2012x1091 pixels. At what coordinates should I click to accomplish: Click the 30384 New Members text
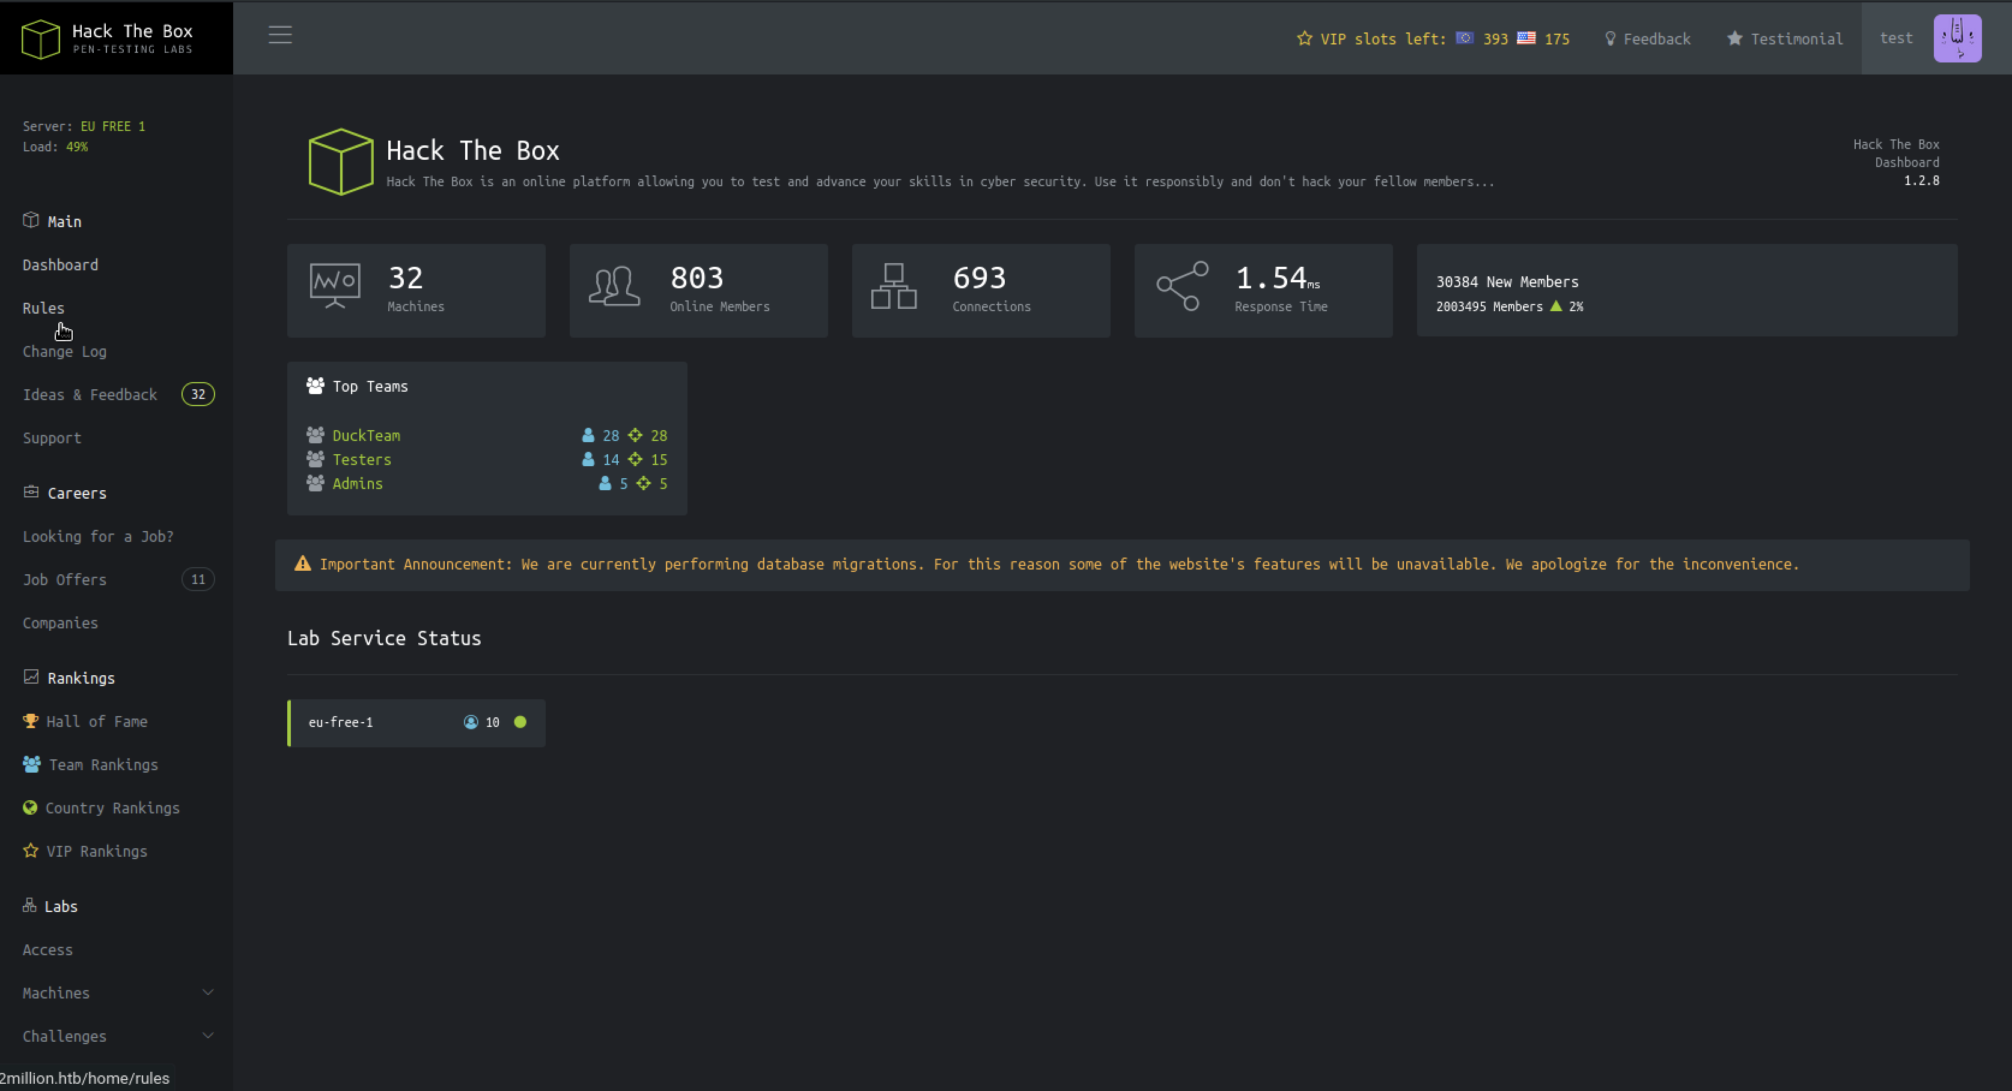1507,282
